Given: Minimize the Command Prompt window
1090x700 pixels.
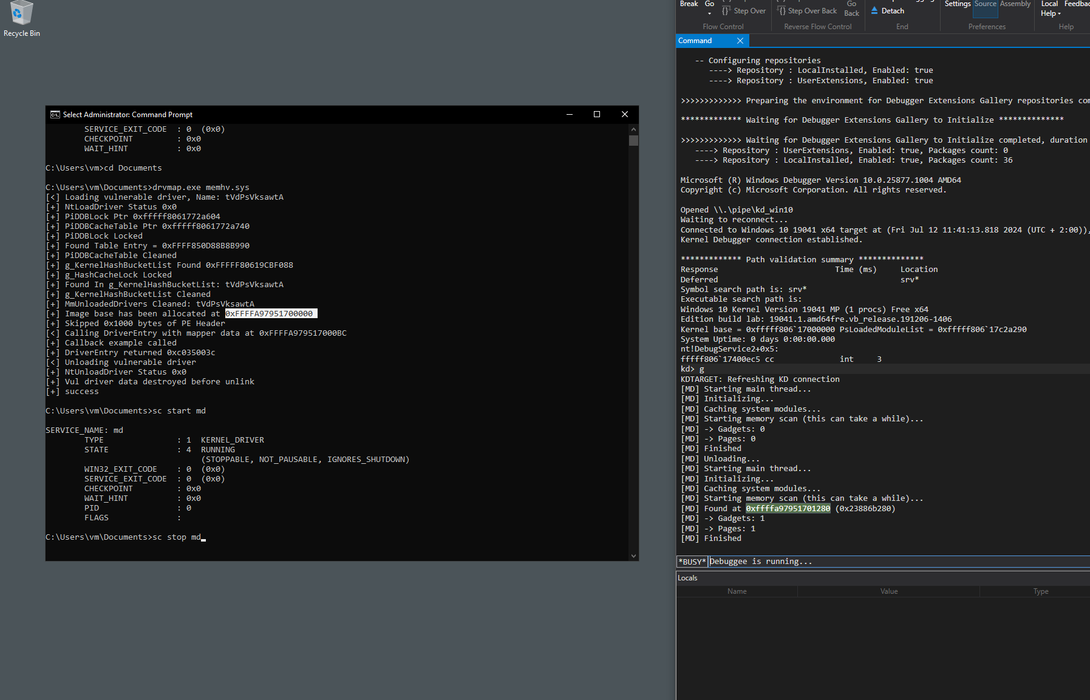Looking at the screenshot, I should pos(570,114).
